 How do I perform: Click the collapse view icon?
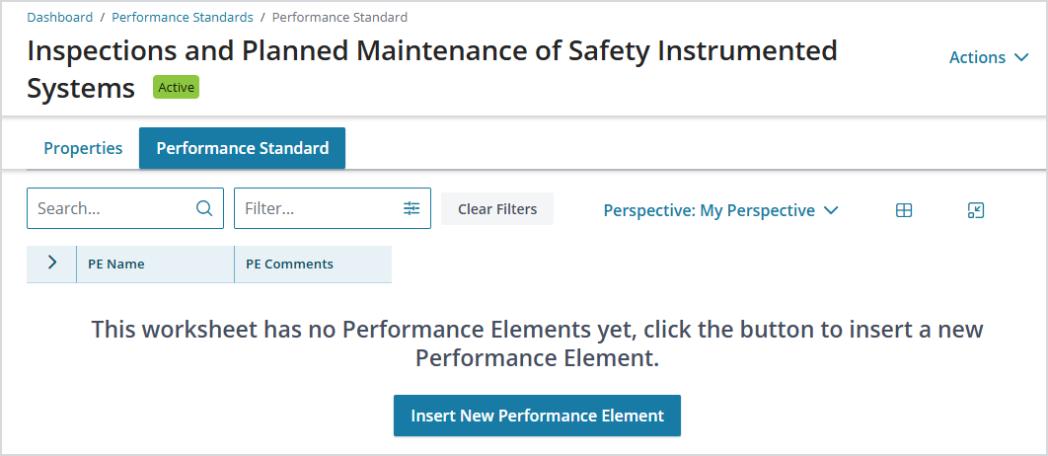(x=976, y=210)
